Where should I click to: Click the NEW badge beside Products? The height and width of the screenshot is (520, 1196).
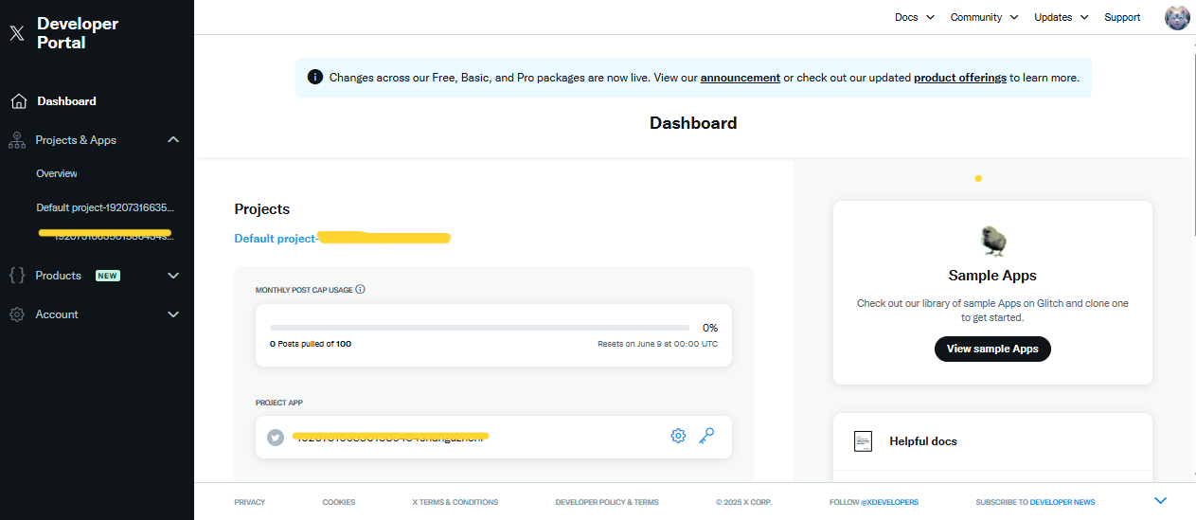(108, 276)
